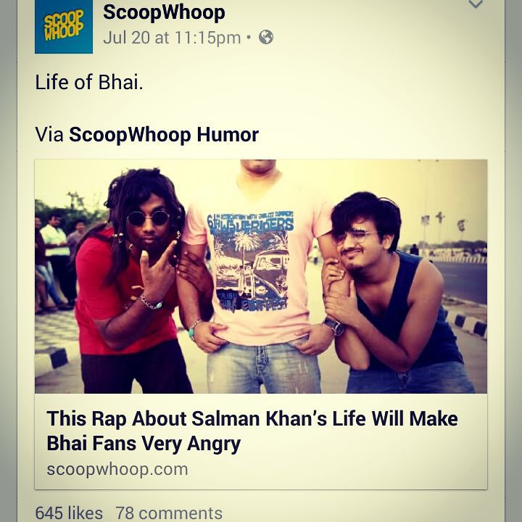Screen dimensions: 522x522
Task: Click the white link card caption area
Action: click(261, 442)
